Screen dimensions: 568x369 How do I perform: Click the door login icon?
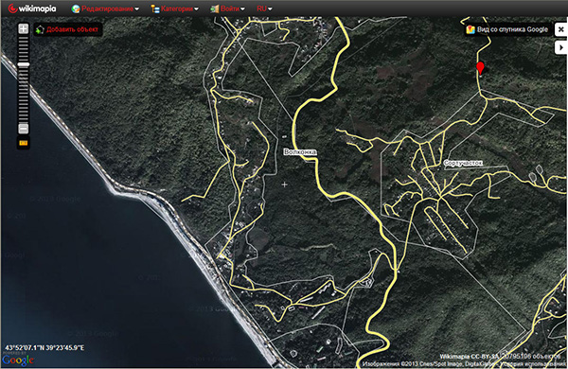pos(215,9)
